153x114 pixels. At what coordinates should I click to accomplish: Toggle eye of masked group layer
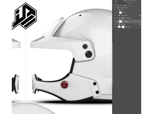click(115, 18)
